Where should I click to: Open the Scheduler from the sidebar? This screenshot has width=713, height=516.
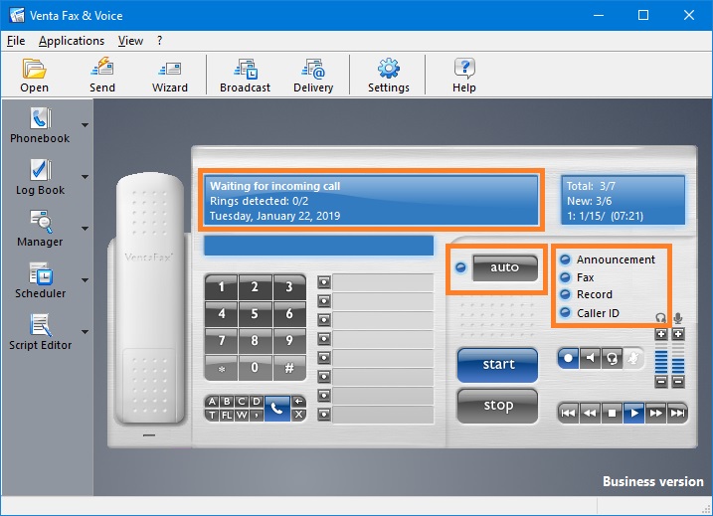[40, 280]
